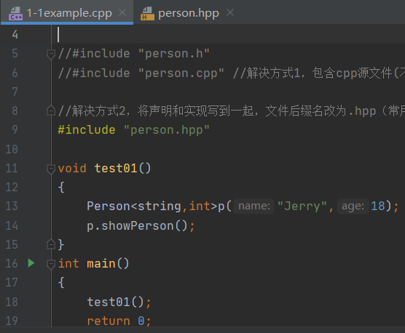405x333 pixels.
Task: Close the person.hpp tab
Action: (230, 12)
